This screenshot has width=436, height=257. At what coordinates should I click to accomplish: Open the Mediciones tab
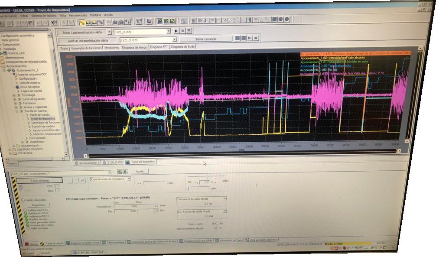click(x=111, y=48)
